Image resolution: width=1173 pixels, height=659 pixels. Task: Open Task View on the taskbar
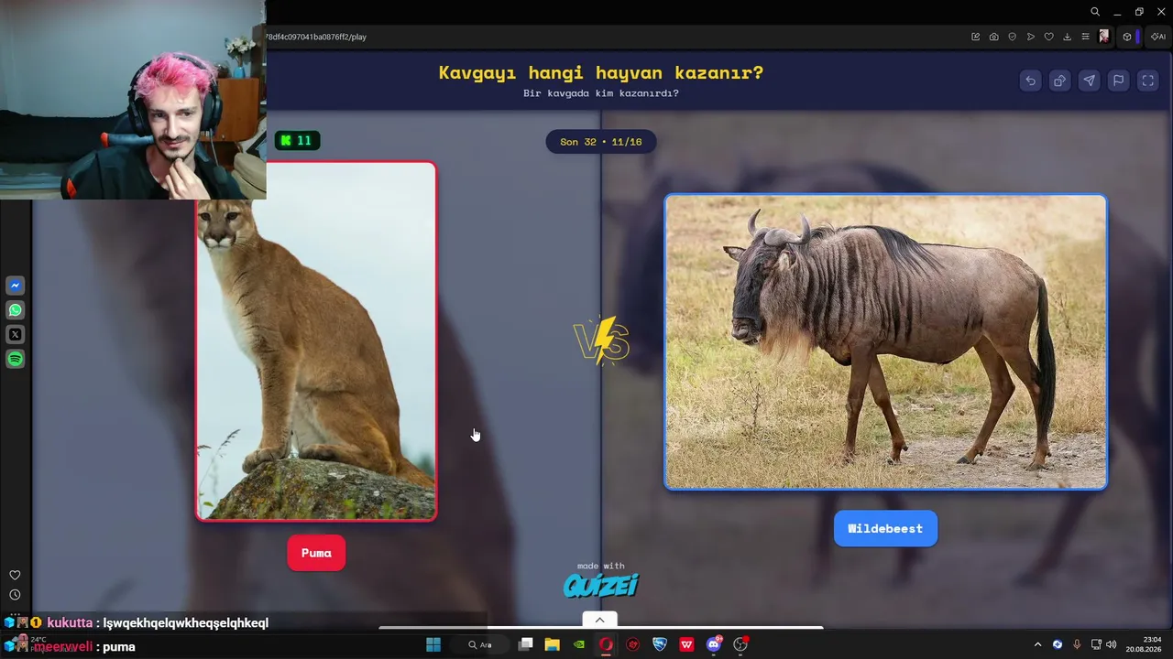525,644
